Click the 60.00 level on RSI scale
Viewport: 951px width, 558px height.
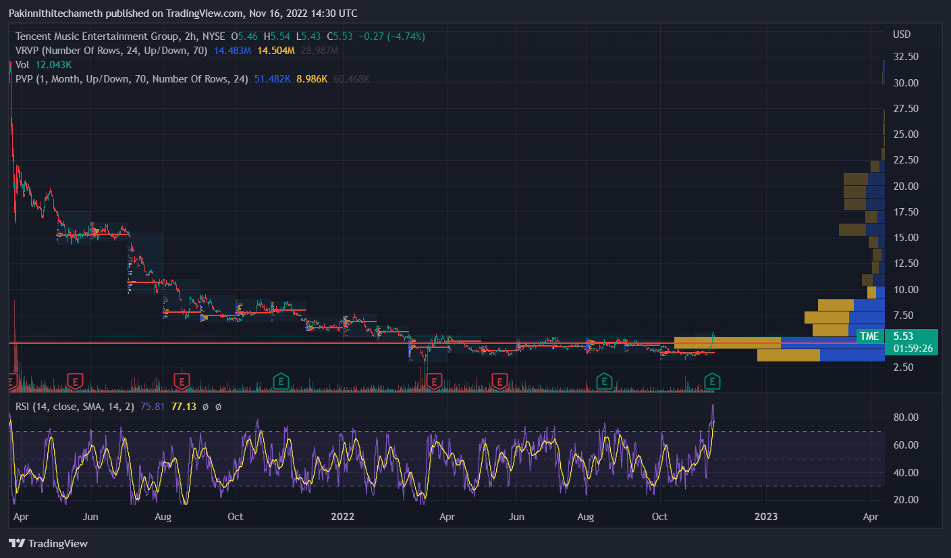pyautogui.click(x=905, y=445)
